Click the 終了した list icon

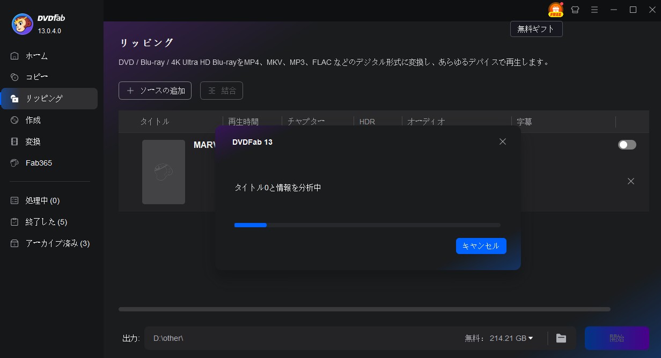pyautogui.click(x=14, y=222)
